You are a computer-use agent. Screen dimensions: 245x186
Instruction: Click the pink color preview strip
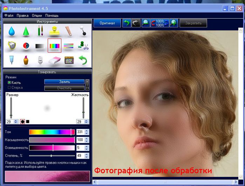tap(48, 177)
